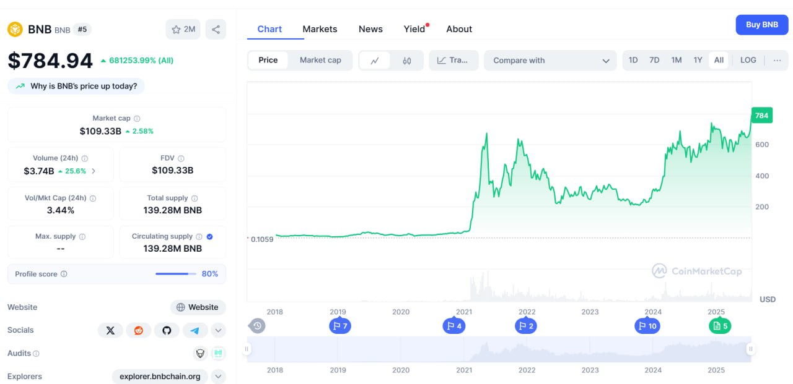793x384 pixels.
Task: Click the info icon beside FDV
Action: [x=181, y=158]
